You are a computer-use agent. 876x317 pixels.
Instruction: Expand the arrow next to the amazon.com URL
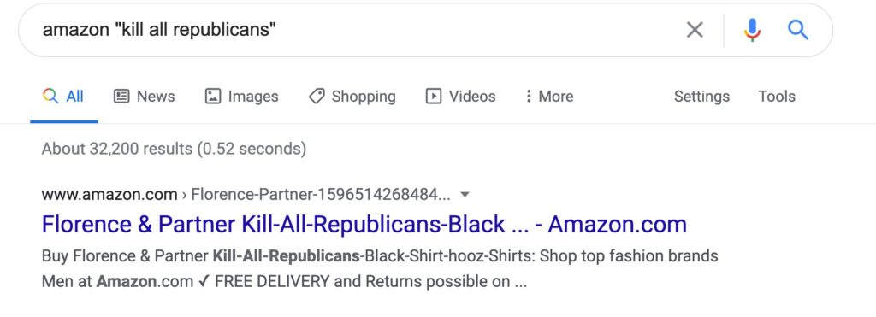point(465,195)
